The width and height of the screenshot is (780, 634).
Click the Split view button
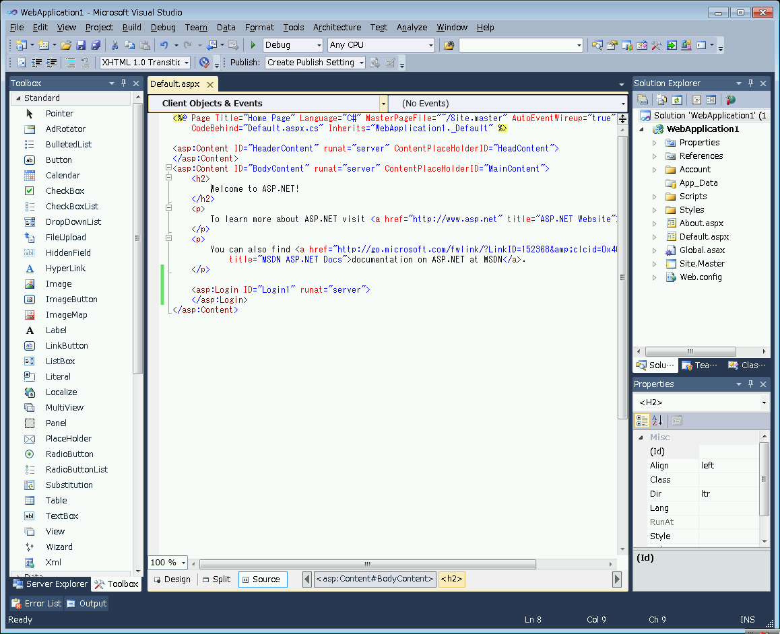coord(216,579)
